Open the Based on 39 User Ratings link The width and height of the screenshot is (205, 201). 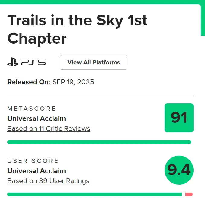coord(48,181)
